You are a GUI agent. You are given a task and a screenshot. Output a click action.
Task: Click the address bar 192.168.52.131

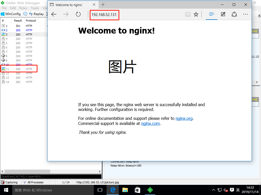coord(104,14)
